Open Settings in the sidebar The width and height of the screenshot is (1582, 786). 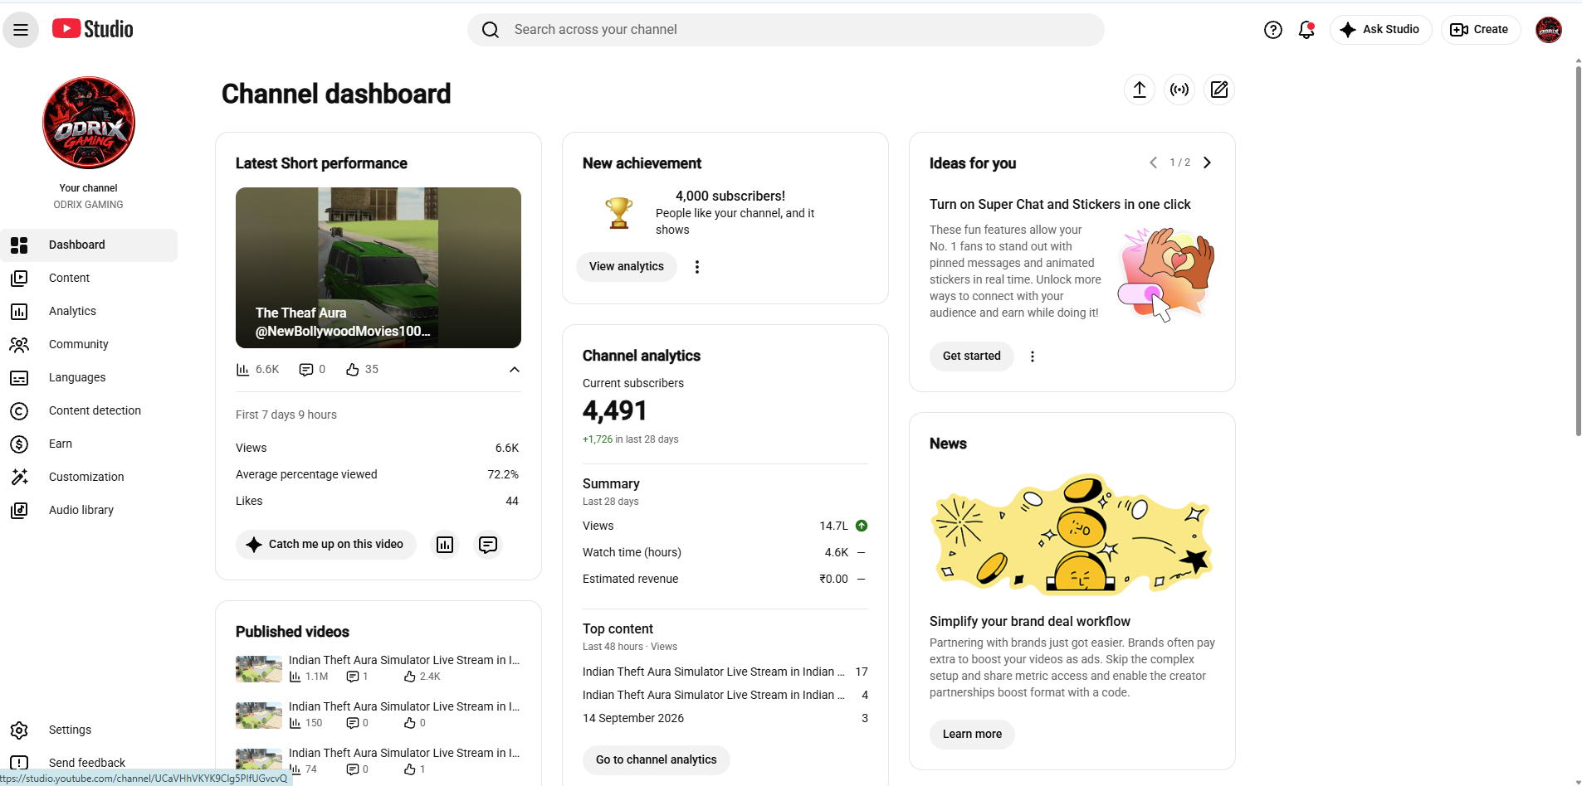[x=89, y=730]
